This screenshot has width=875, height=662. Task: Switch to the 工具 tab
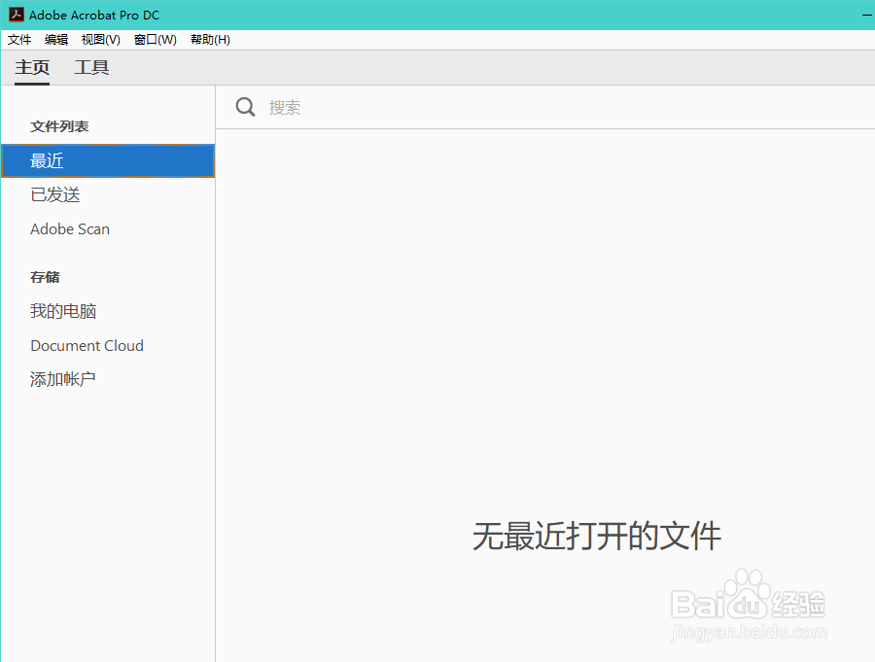pyautogui.click(x=91, y=67)
